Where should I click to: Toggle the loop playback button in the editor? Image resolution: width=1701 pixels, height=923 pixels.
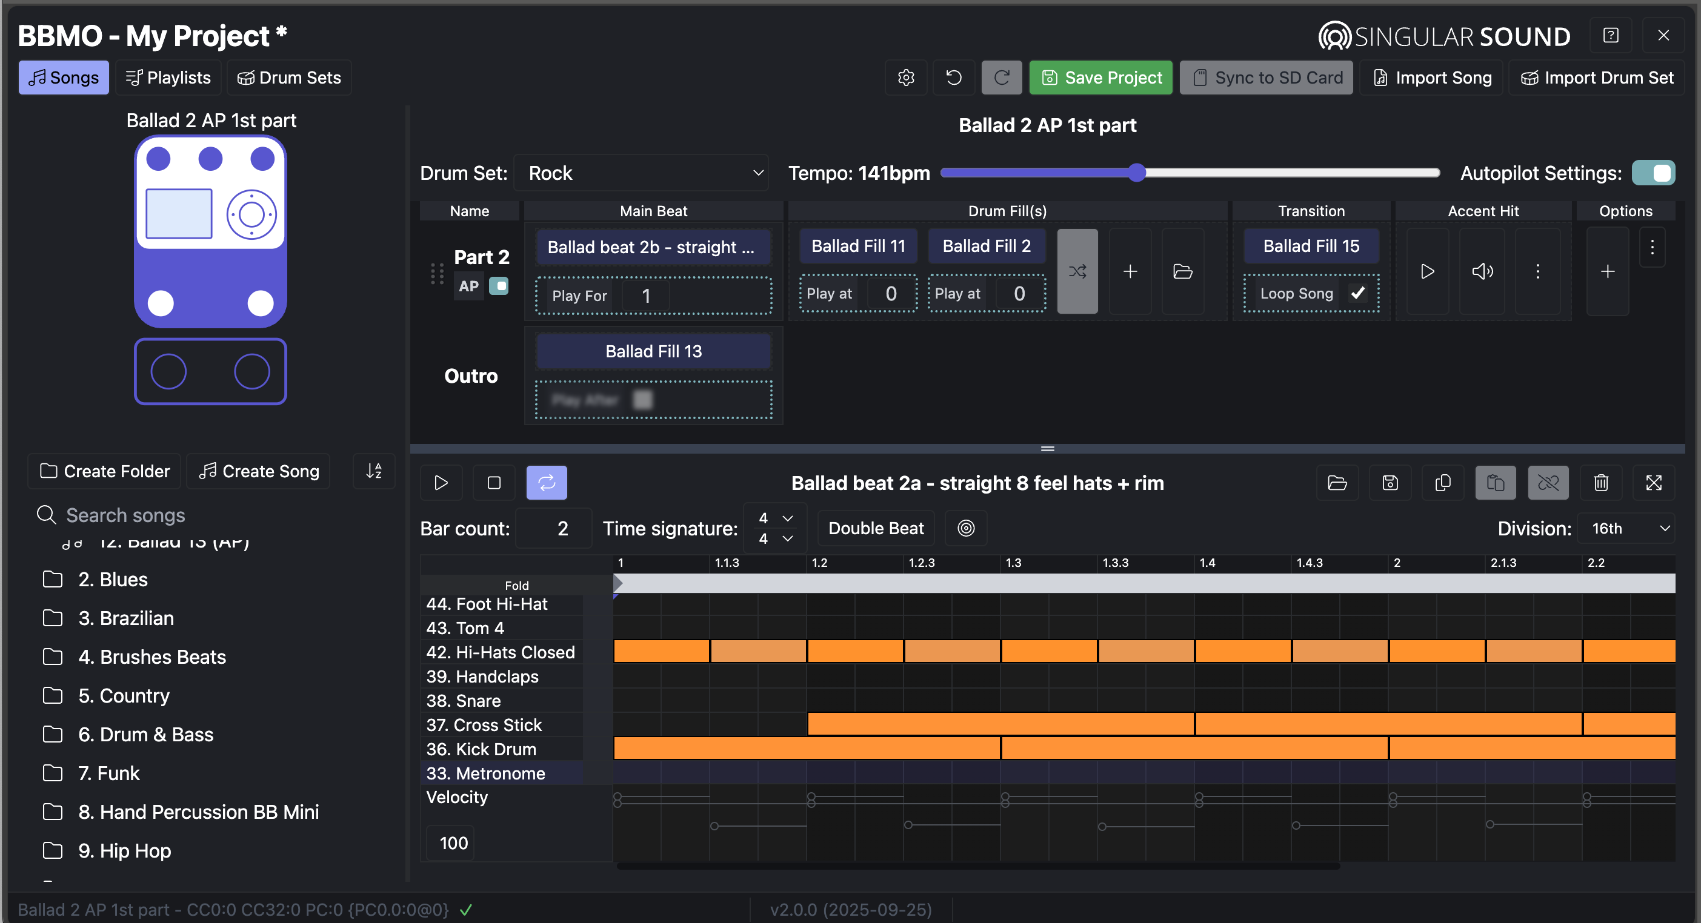click(546, 483)
